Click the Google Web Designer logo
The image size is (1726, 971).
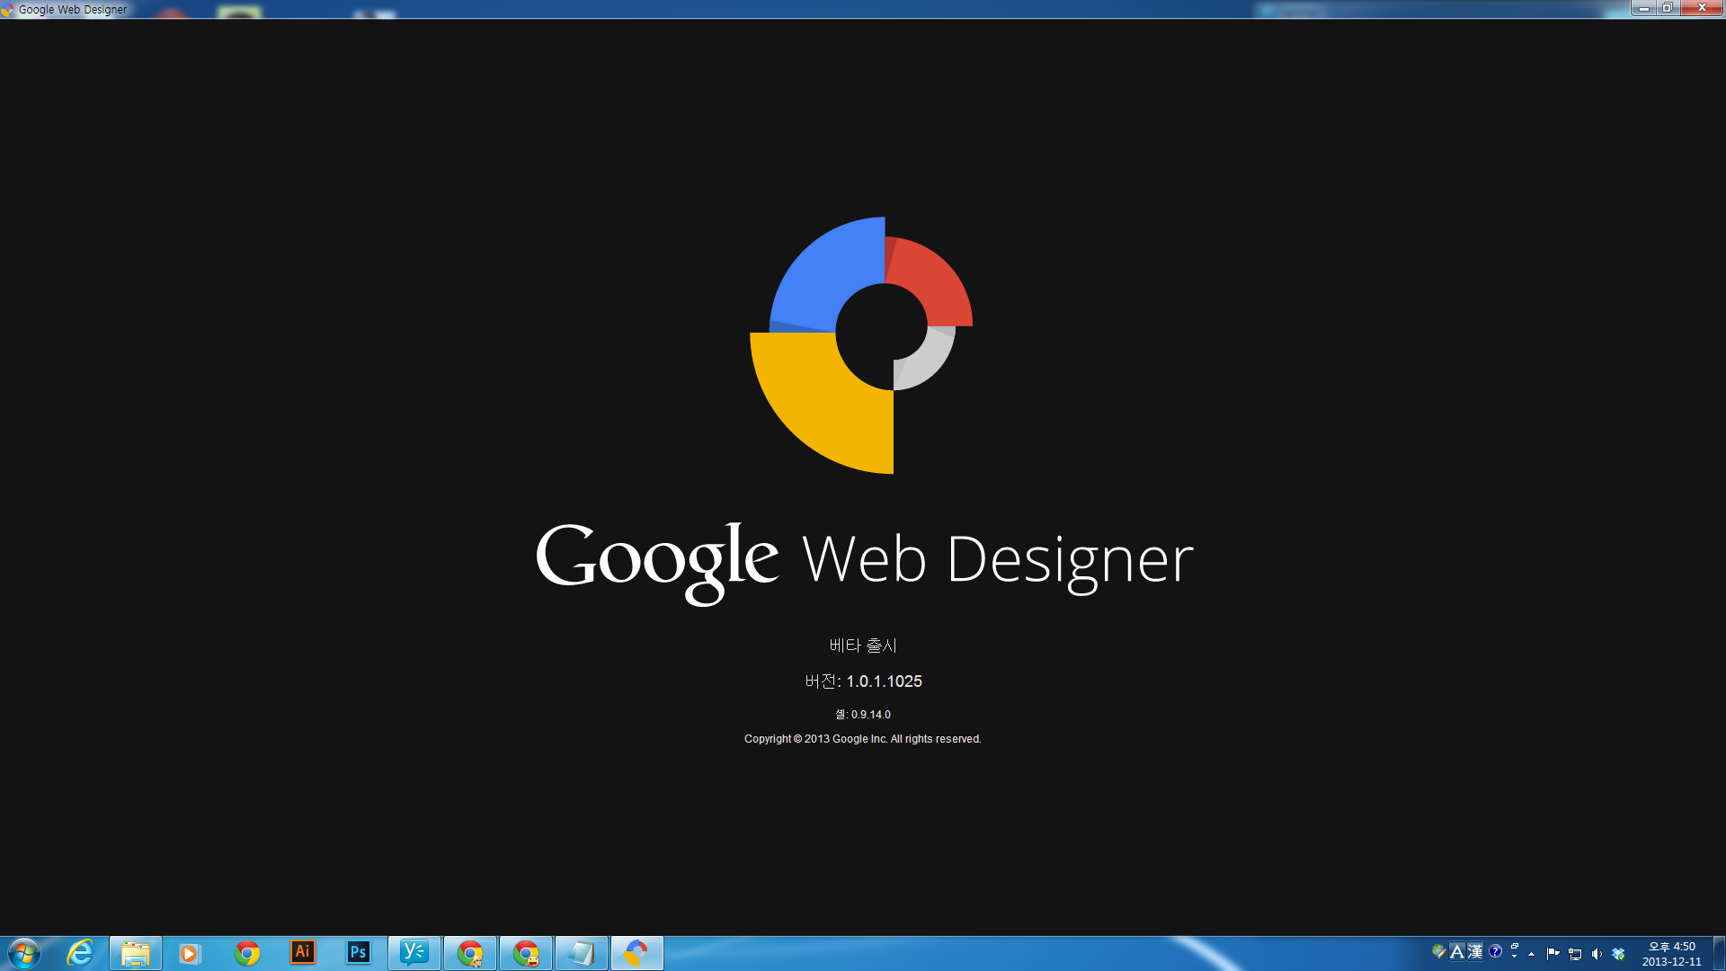[x=861, y=345]
